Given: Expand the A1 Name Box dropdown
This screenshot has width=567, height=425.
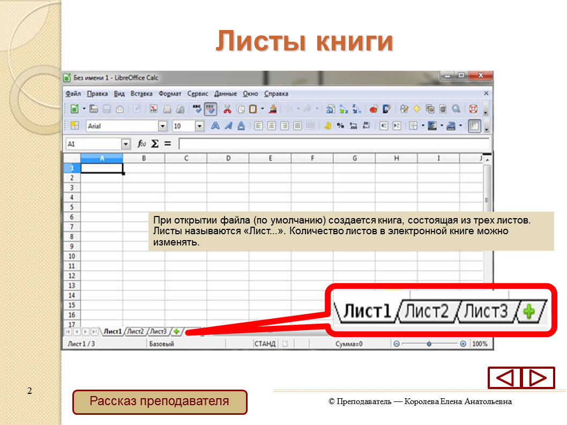Looking at the screenshot, I should click(125, 144).
